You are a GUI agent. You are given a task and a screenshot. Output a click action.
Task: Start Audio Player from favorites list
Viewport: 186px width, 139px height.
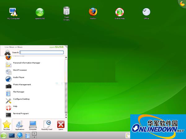click(x=19, y=78)
